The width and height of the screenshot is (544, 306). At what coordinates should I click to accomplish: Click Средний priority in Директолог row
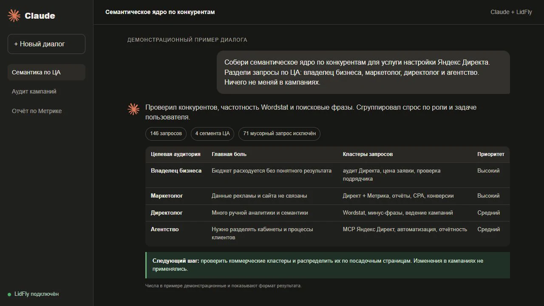pos(489,212)
